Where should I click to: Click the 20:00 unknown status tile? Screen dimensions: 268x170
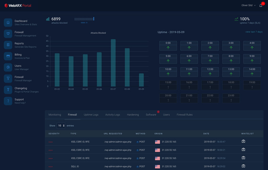(168, 98)
